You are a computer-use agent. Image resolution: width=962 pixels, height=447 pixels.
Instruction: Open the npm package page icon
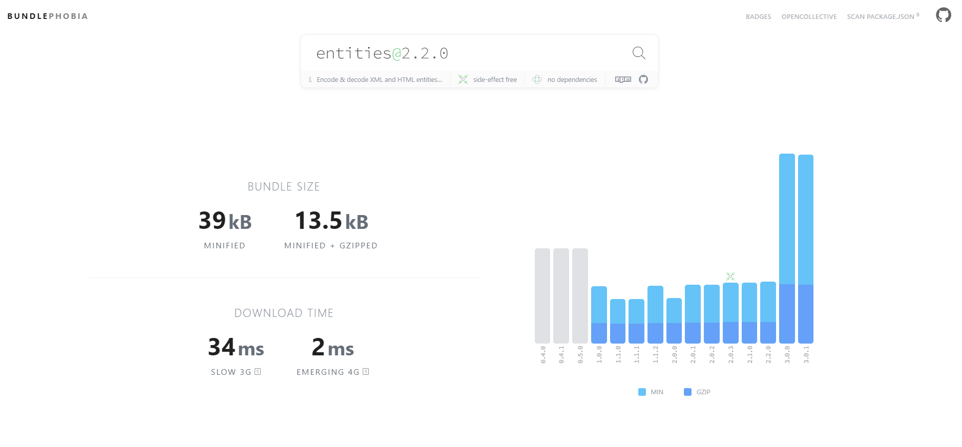623,79
